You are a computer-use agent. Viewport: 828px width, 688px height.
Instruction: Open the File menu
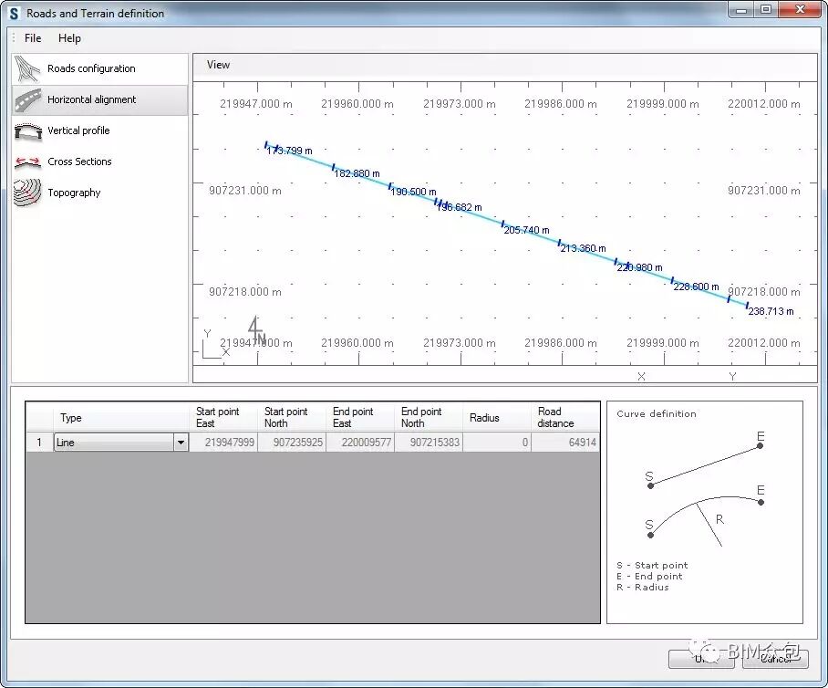(x=33, y=38)
